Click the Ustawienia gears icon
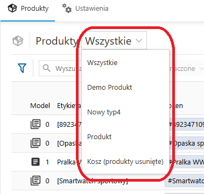The width and height of the screenshot is (204, 194). (x=67, y=9)
